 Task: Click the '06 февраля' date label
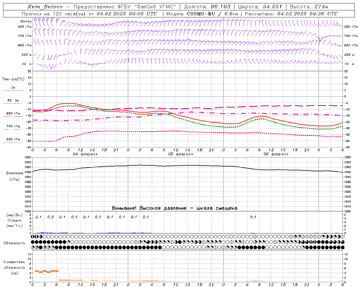pyautogui.click(x=276, y=154)
